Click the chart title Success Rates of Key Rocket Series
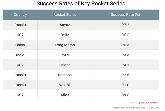Image resolution: width=165 pixels, height=111 pixels. (x=81, y=3)
